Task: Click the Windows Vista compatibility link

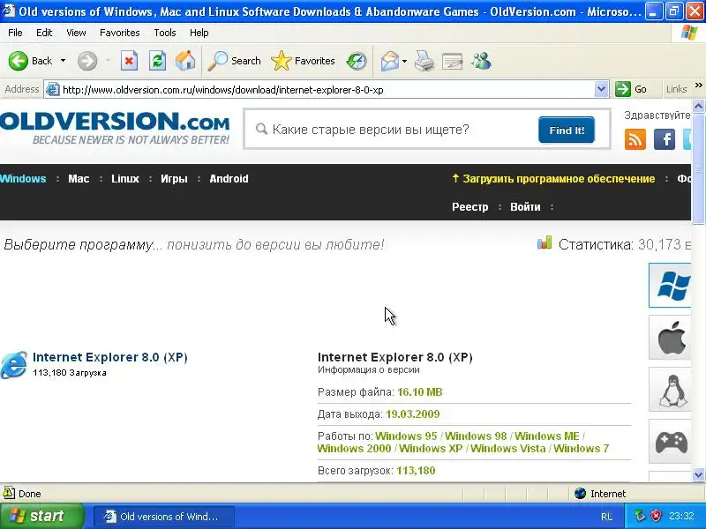Action: pos(508,449)
